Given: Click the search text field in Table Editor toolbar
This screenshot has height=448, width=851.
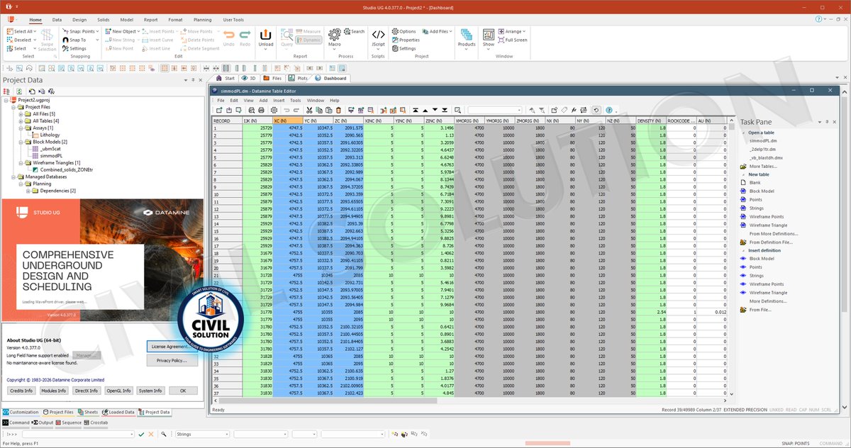Looking at the screenshot, I should 494,110.
